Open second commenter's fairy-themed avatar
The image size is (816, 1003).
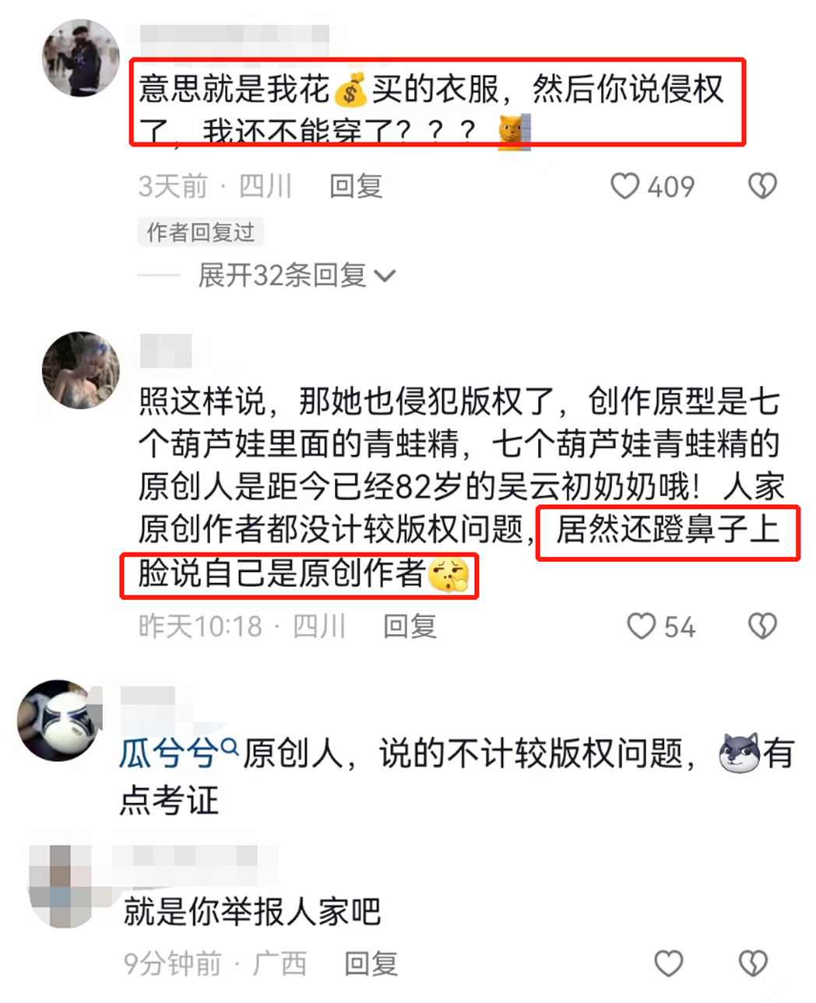tap(81, 370)
